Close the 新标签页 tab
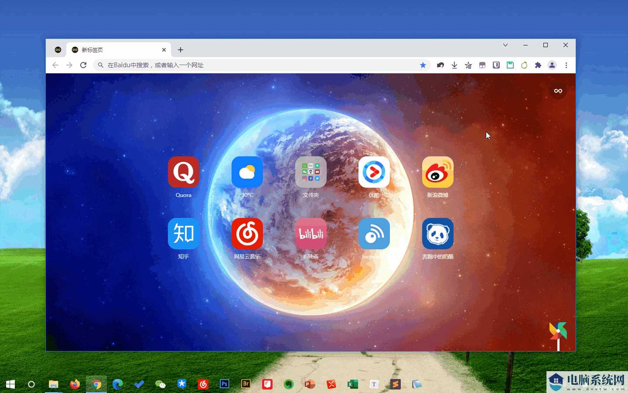The image size is (628, 393). 164,50
